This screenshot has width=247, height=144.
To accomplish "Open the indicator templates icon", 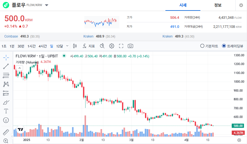I will pos(102,46).
